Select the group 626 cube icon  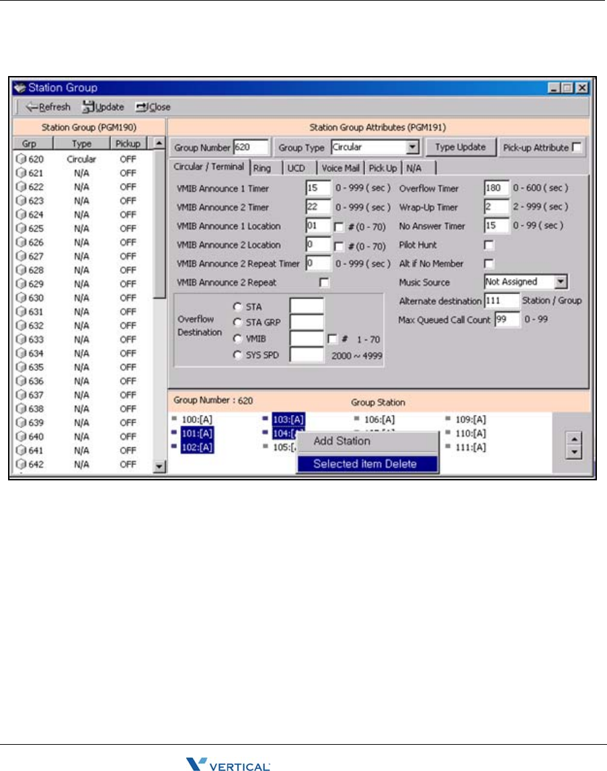pyautogui.click(x=21, y=242)
